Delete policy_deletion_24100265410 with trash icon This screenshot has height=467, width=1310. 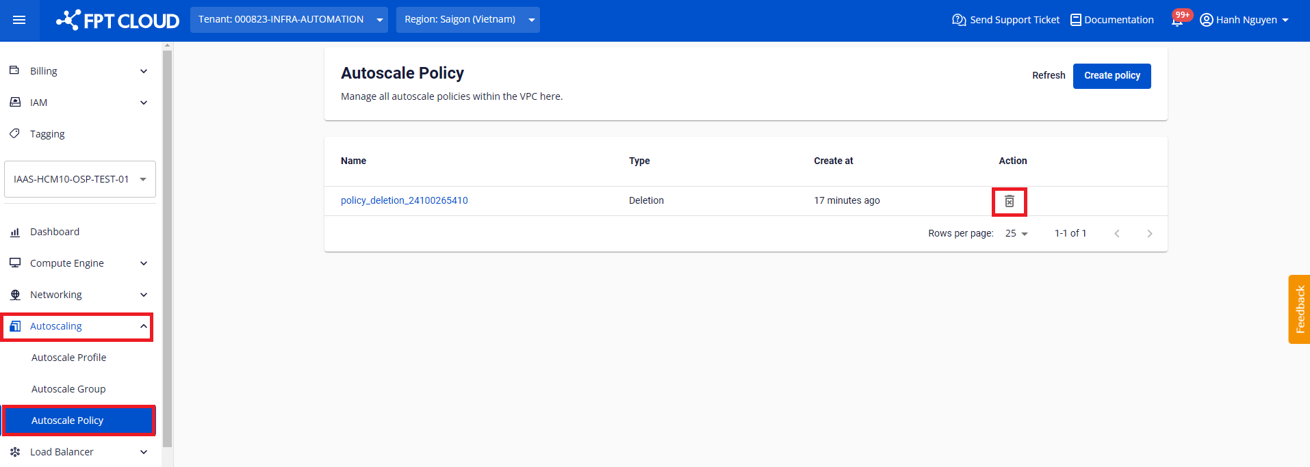(1009, 201)
